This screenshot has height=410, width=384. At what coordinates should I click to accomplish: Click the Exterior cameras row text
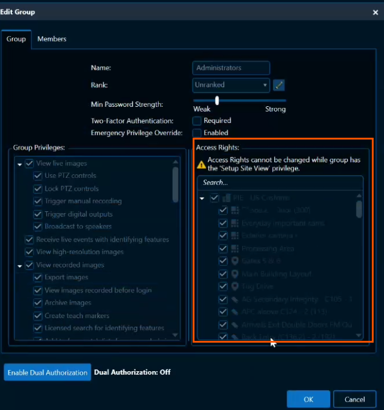pyautogui.click(x=270, y=236)
